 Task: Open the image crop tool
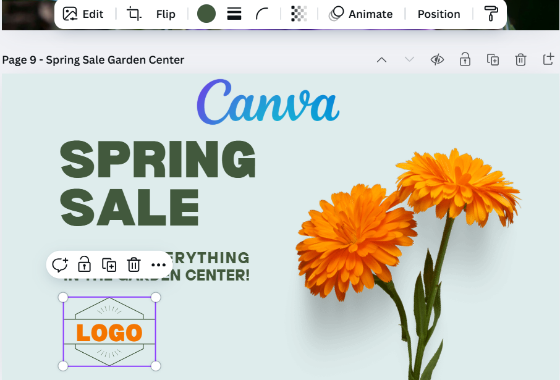pyautogui.click(x=133, y=14)
